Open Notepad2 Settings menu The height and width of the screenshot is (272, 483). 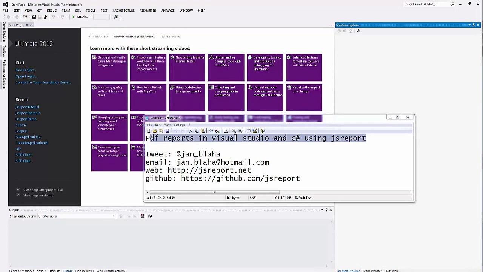click(x=180, y=125)
